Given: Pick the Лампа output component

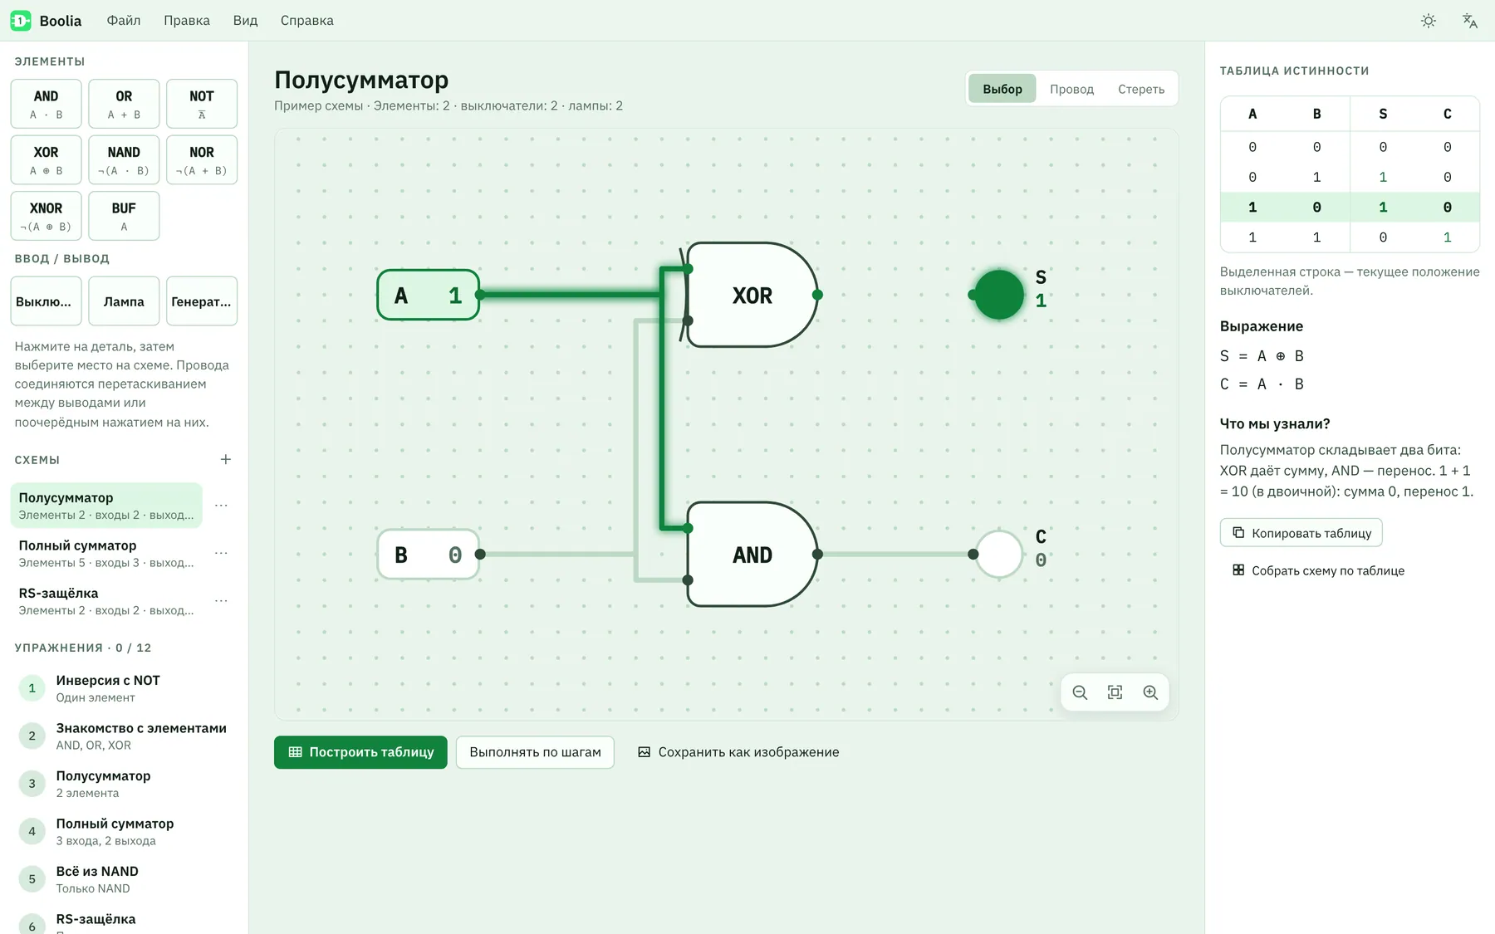Looking at the screenshot, I should click(x=124, y=301).
